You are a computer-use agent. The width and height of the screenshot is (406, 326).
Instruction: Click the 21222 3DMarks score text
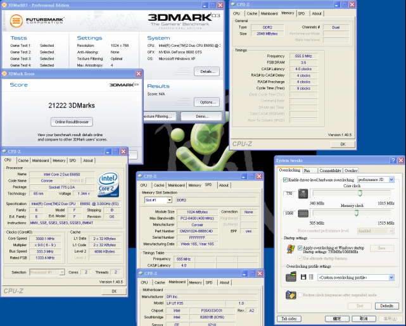[x=72, y=105]
